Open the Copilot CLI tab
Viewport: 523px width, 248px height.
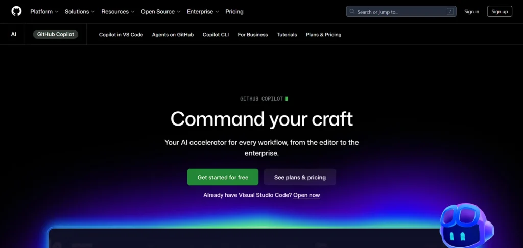tap(216, 34)
